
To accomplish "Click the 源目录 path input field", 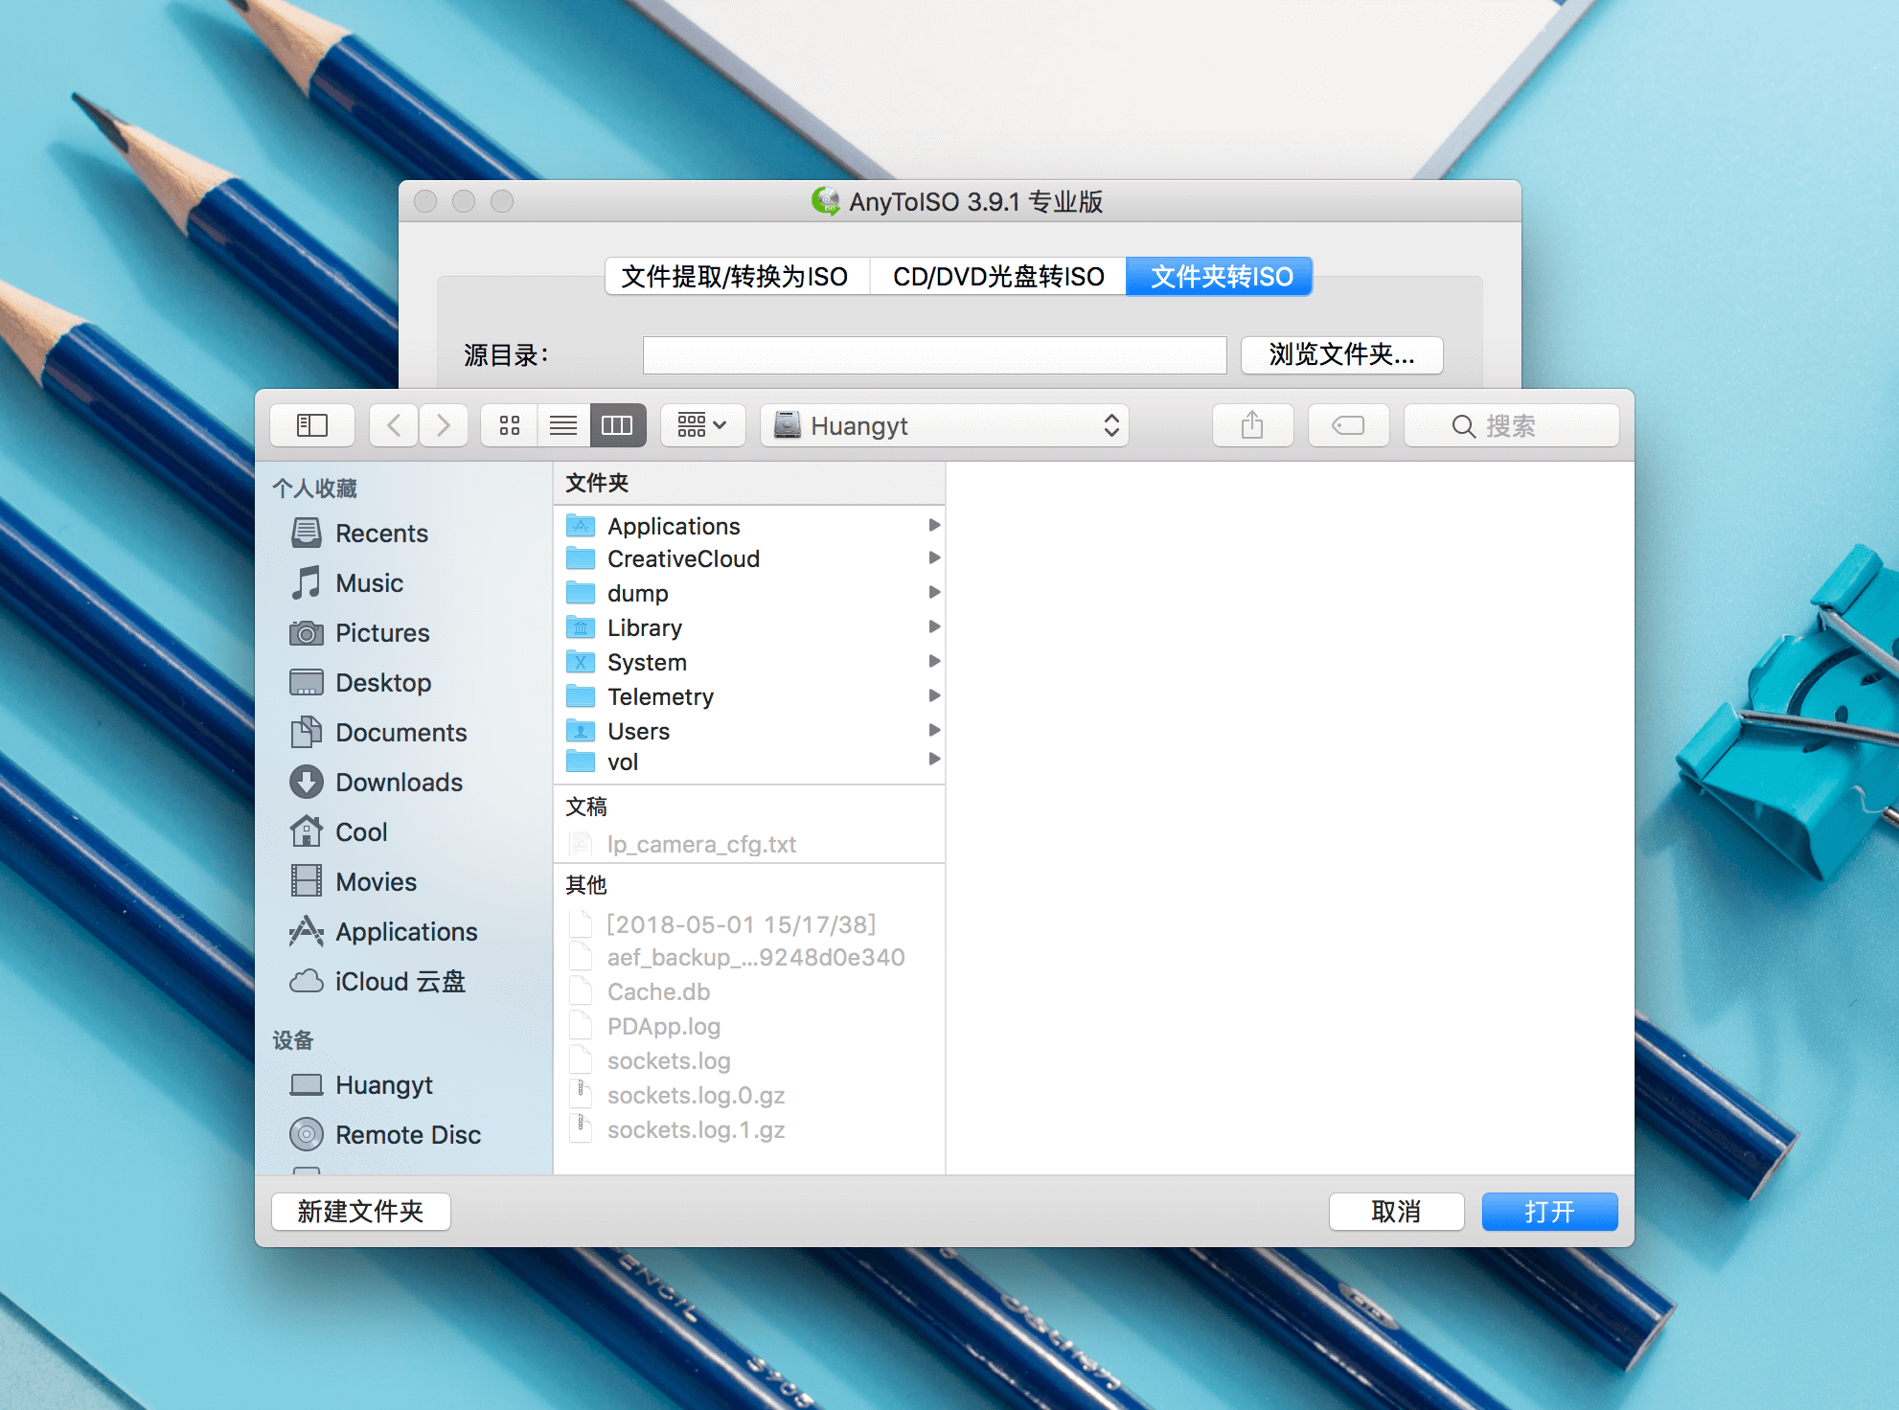I will coord(934,355).
